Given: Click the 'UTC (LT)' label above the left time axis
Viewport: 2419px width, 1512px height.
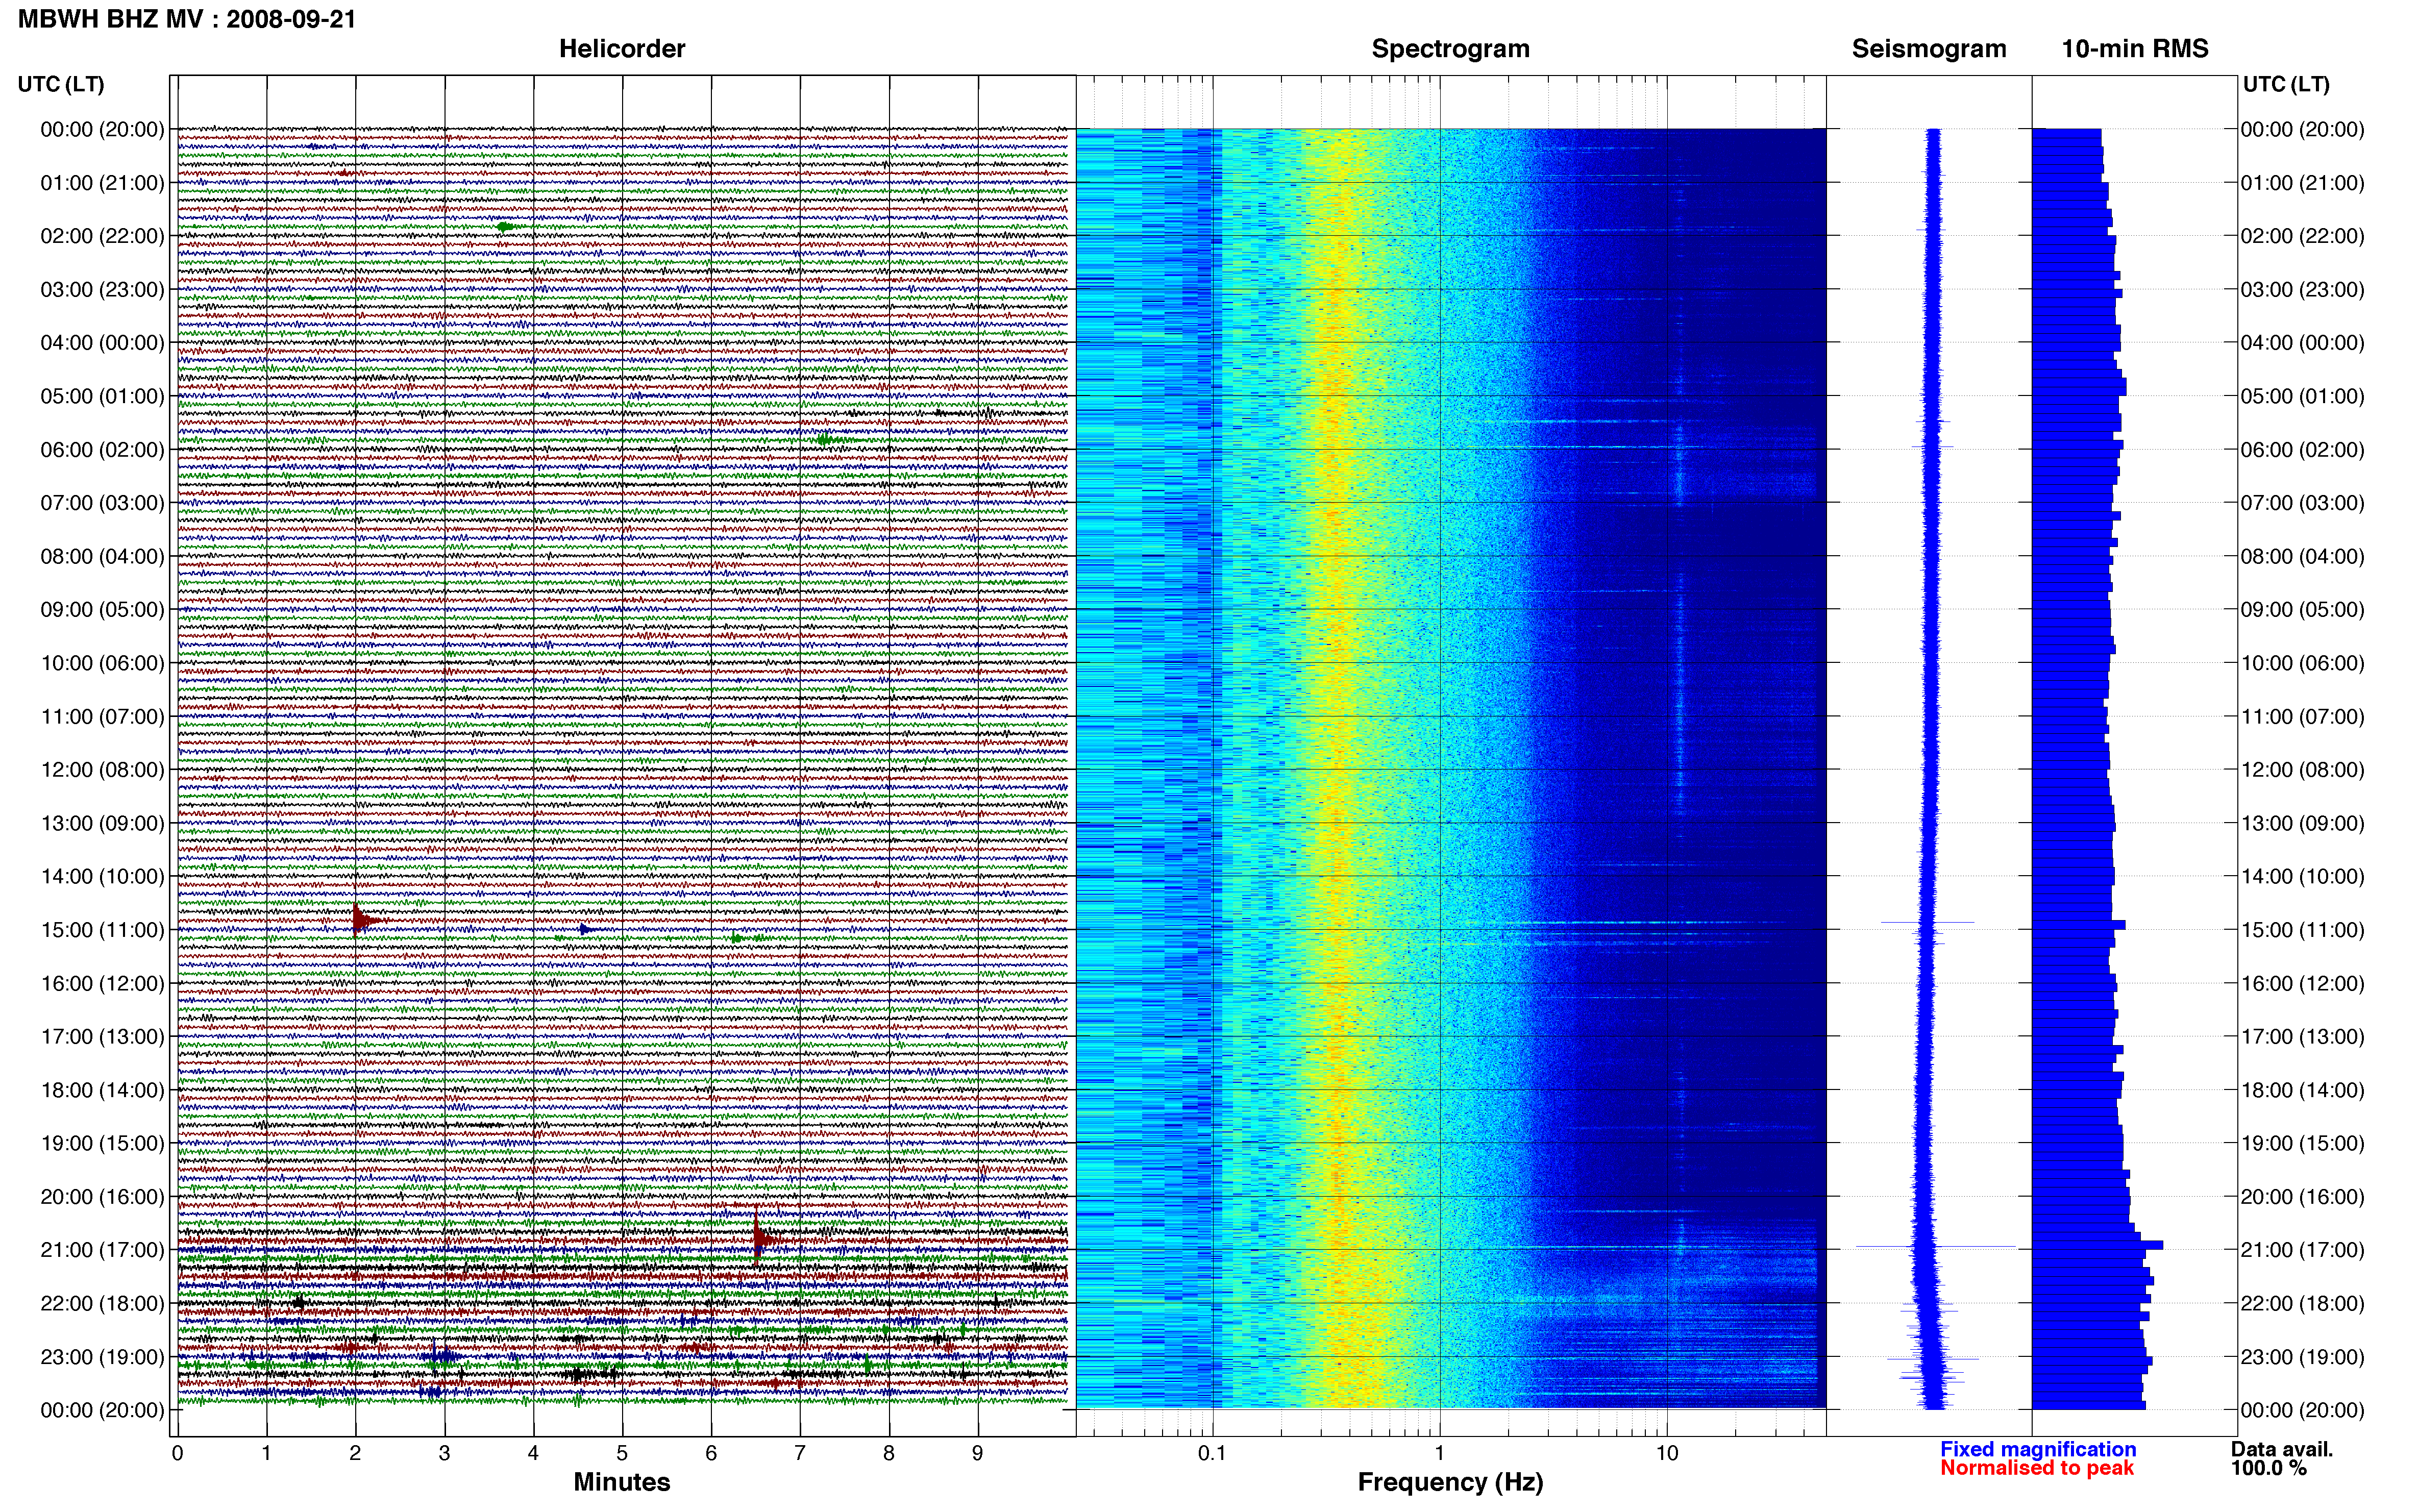Looking at the screenshot, I should coord(61,84).
